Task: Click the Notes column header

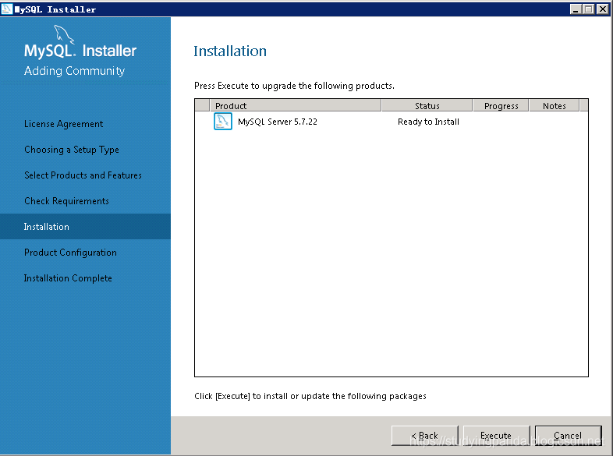Action: (554, 105)
